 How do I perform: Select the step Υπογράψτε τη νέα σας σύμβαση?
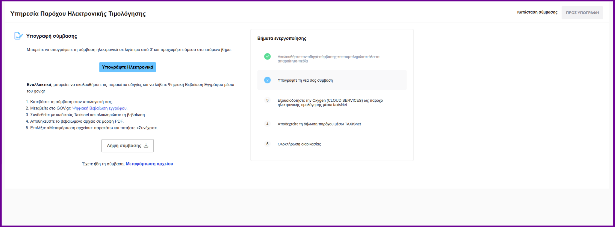tap(305, 80)
